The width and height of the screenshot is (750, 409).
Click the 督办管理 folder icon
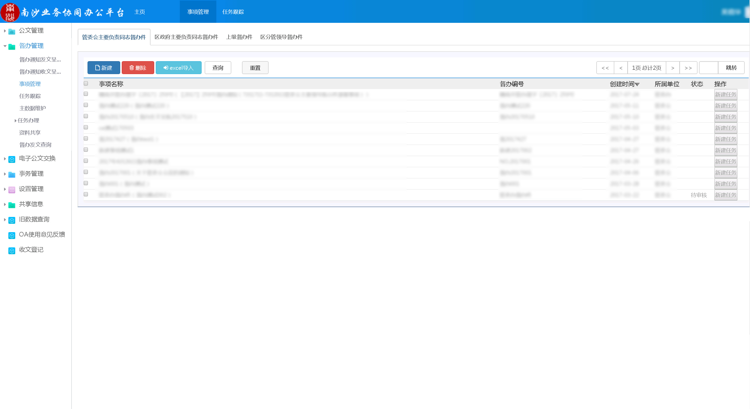(12, 47)
